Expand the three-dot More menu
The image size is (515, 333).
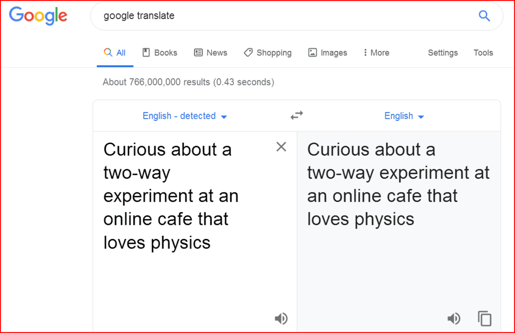coord(376,52)
